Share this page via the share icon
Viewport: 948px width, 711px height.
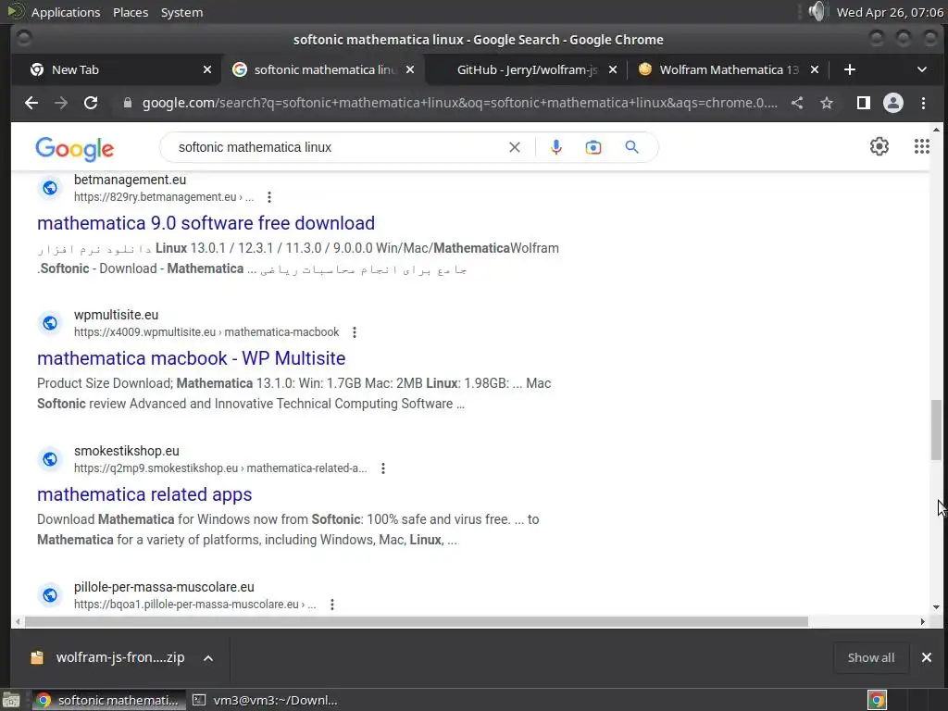[797, 104]
